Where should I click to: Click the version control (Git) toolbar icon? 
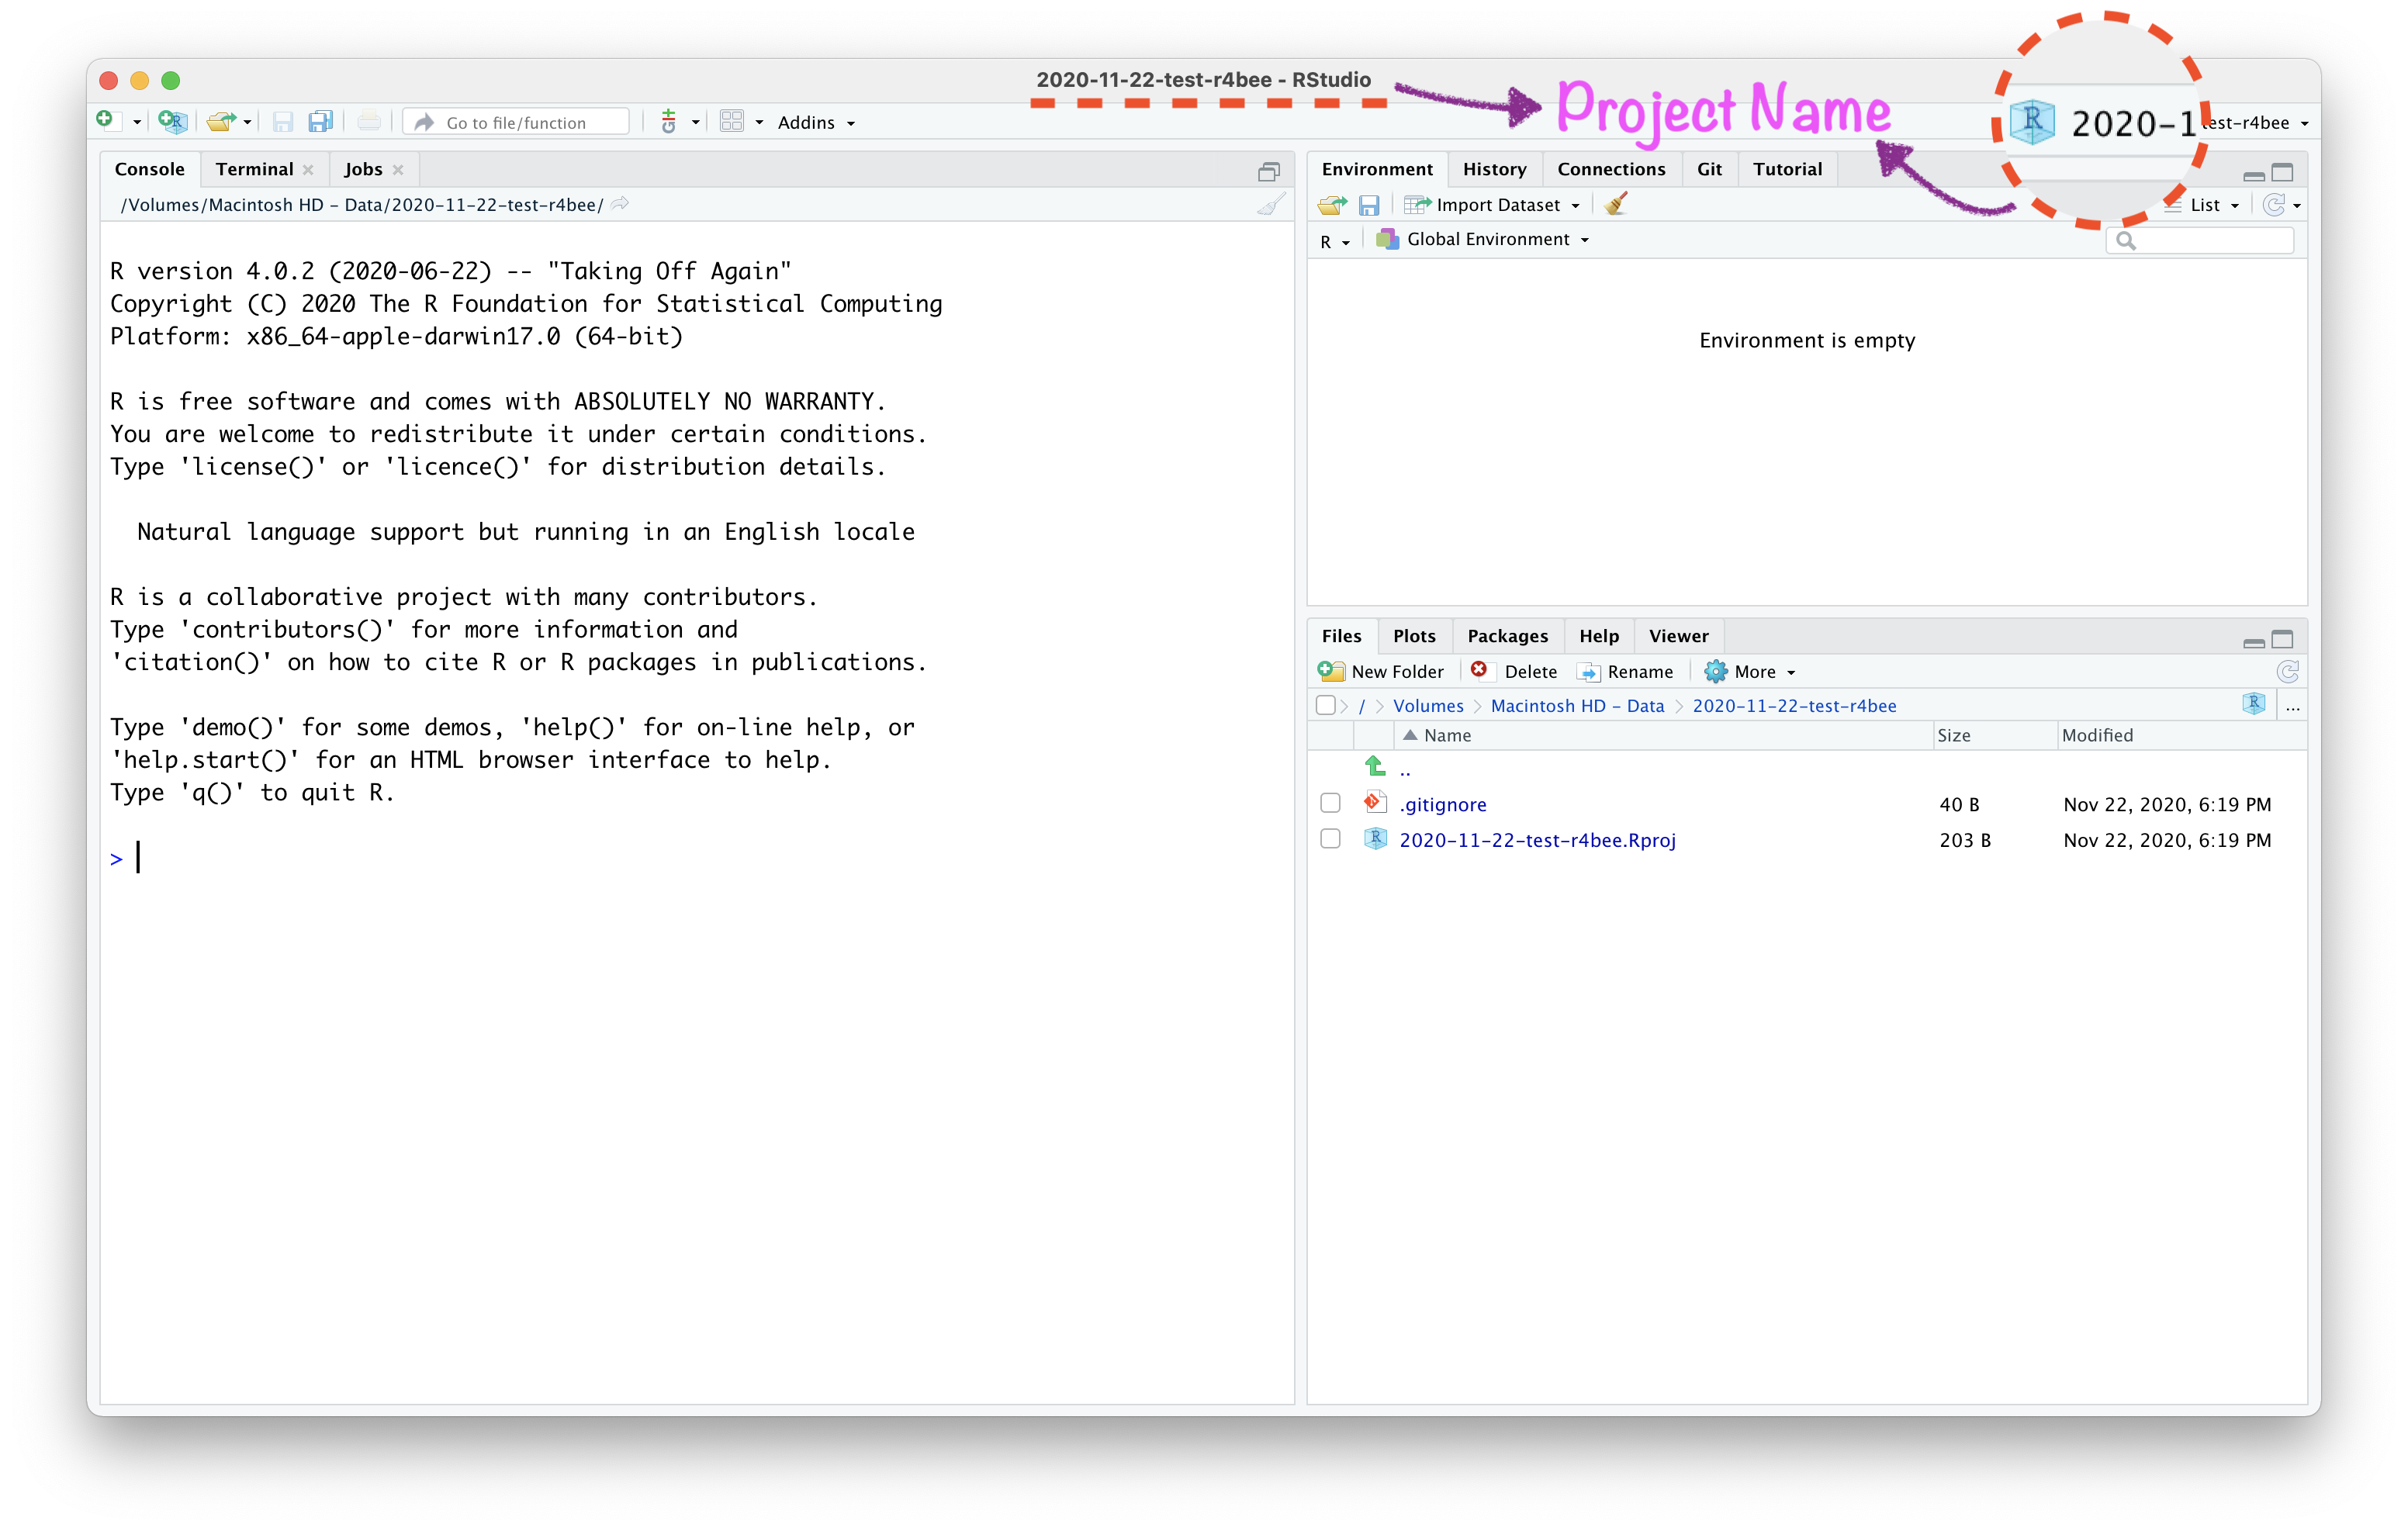(669, 122)
